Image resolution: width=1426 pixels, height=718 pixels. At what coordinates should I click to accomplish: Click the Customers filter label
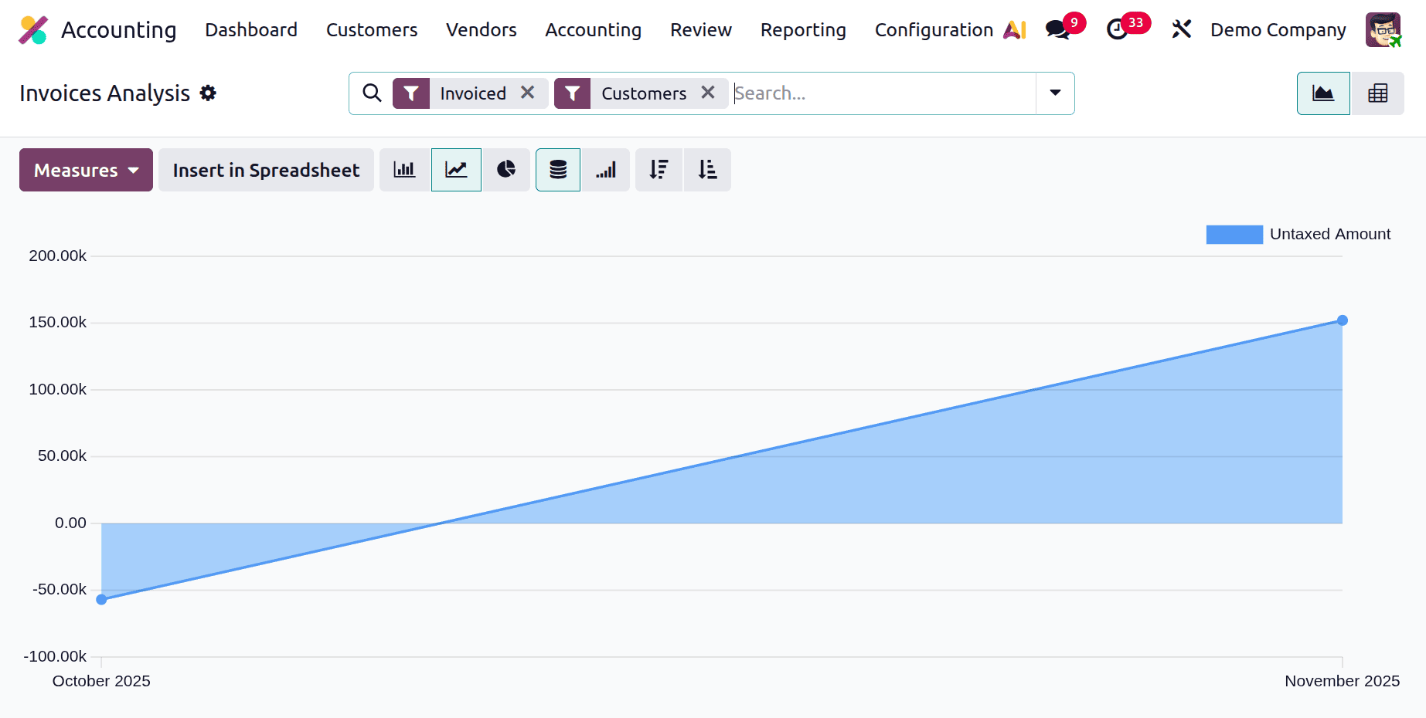pos(644,93)
